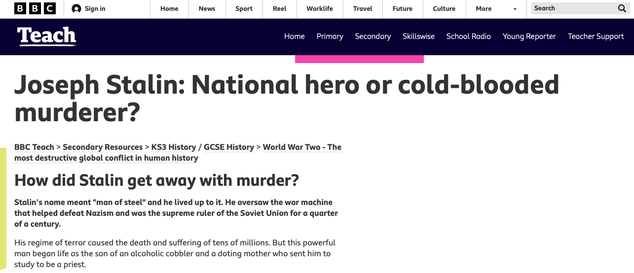Screen dimensions: 634x273
Task: Click the search magnifying glass icon
Action: coord(622,8)
